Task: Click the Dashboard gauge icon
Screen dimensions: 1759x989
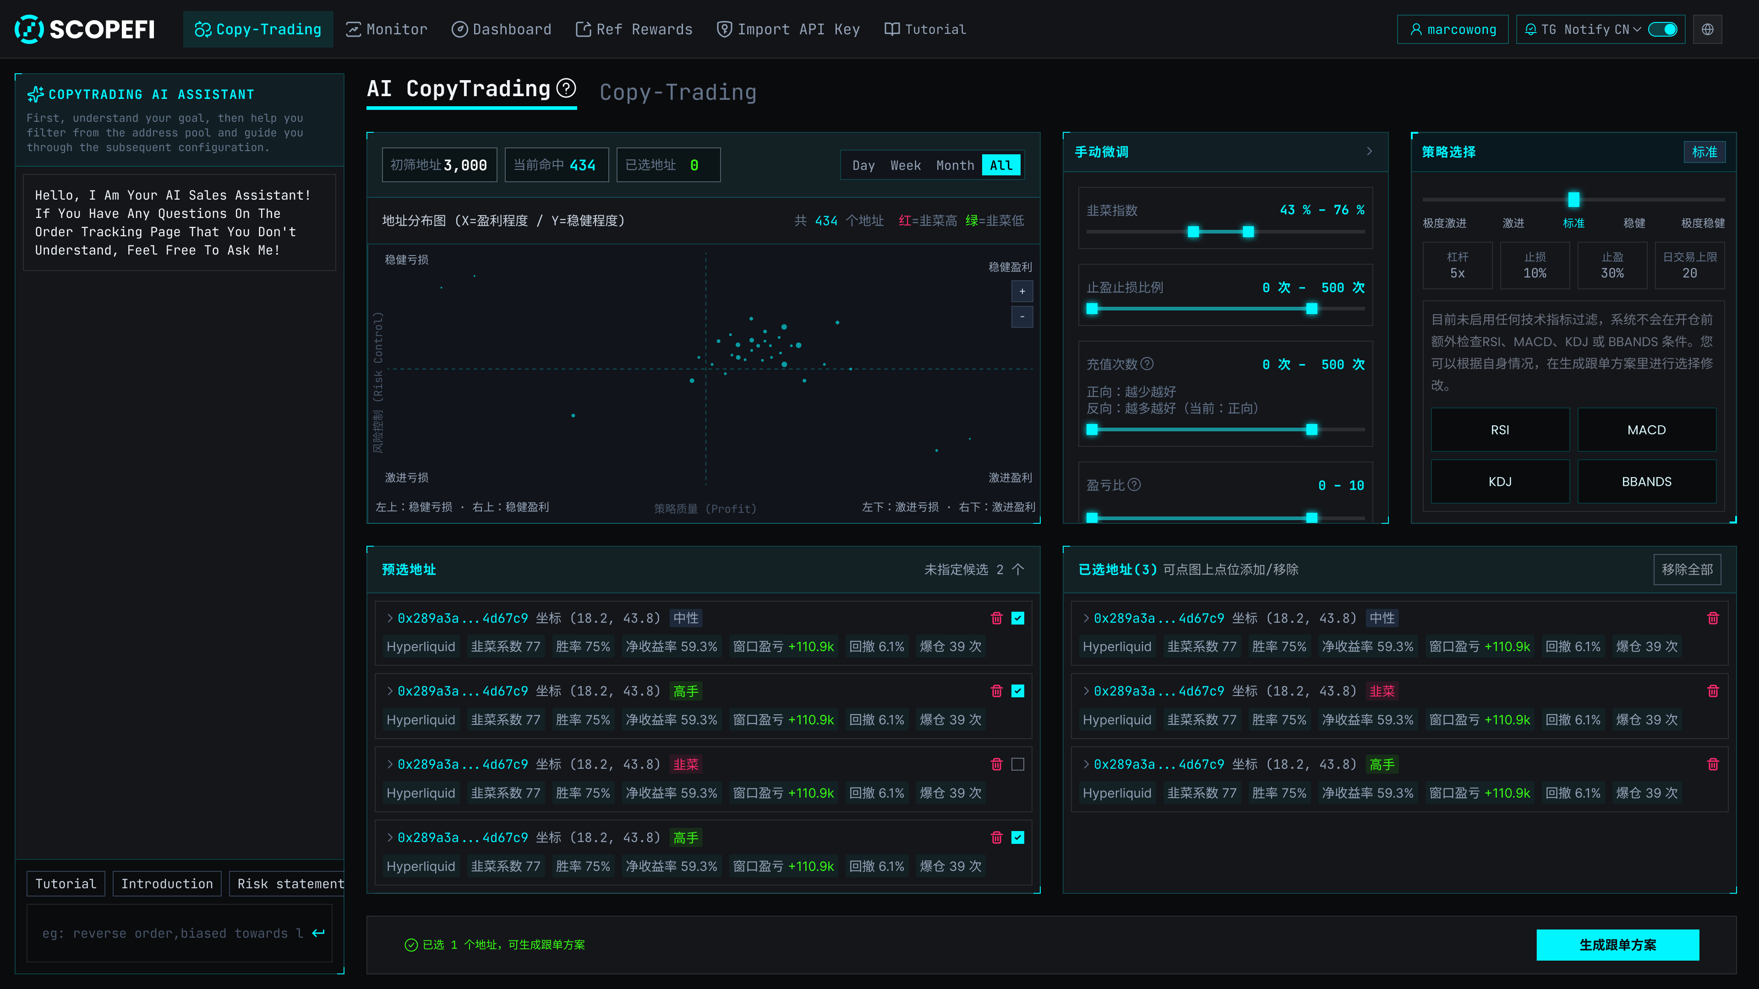Action: [459, 29]
